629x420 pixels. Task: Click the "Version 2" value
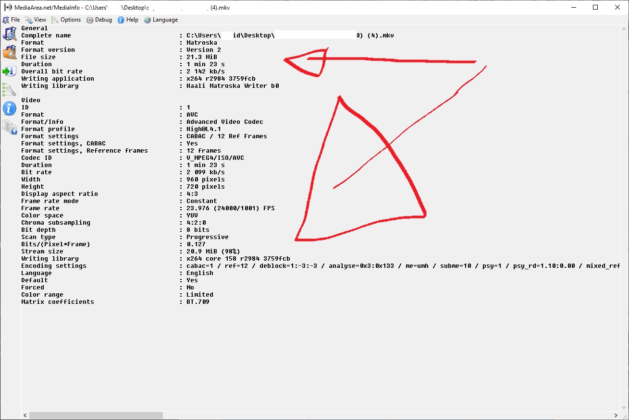204,50
